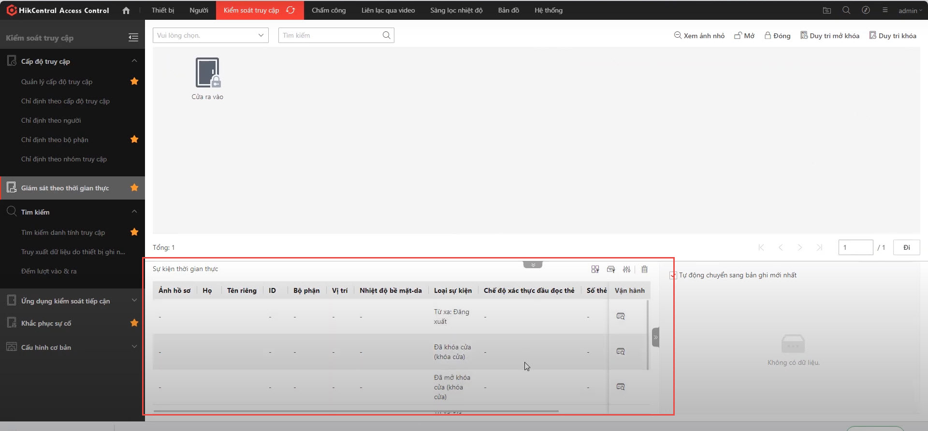The image size is (928, 431).
Task: Toggle Tự động chuyển sang bản ghi mới nhất checkbox
Action: point(673,275)
